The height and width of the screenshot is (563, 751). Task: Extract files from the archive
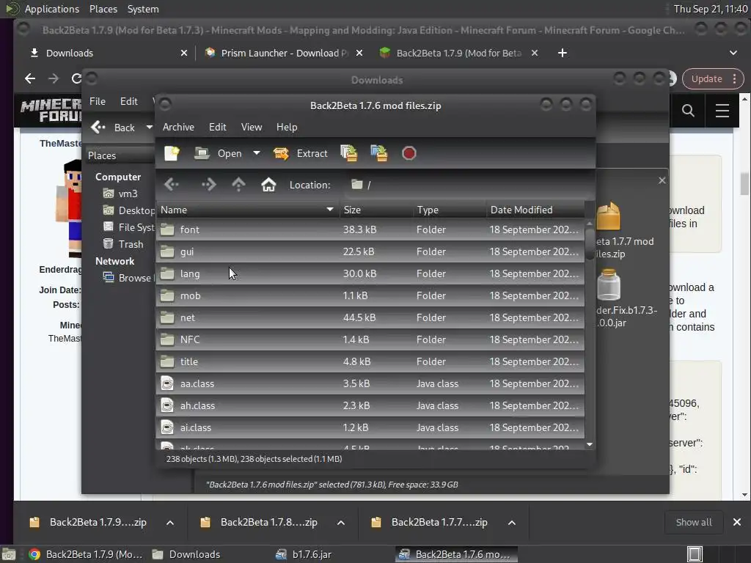(x=300, y=153)
